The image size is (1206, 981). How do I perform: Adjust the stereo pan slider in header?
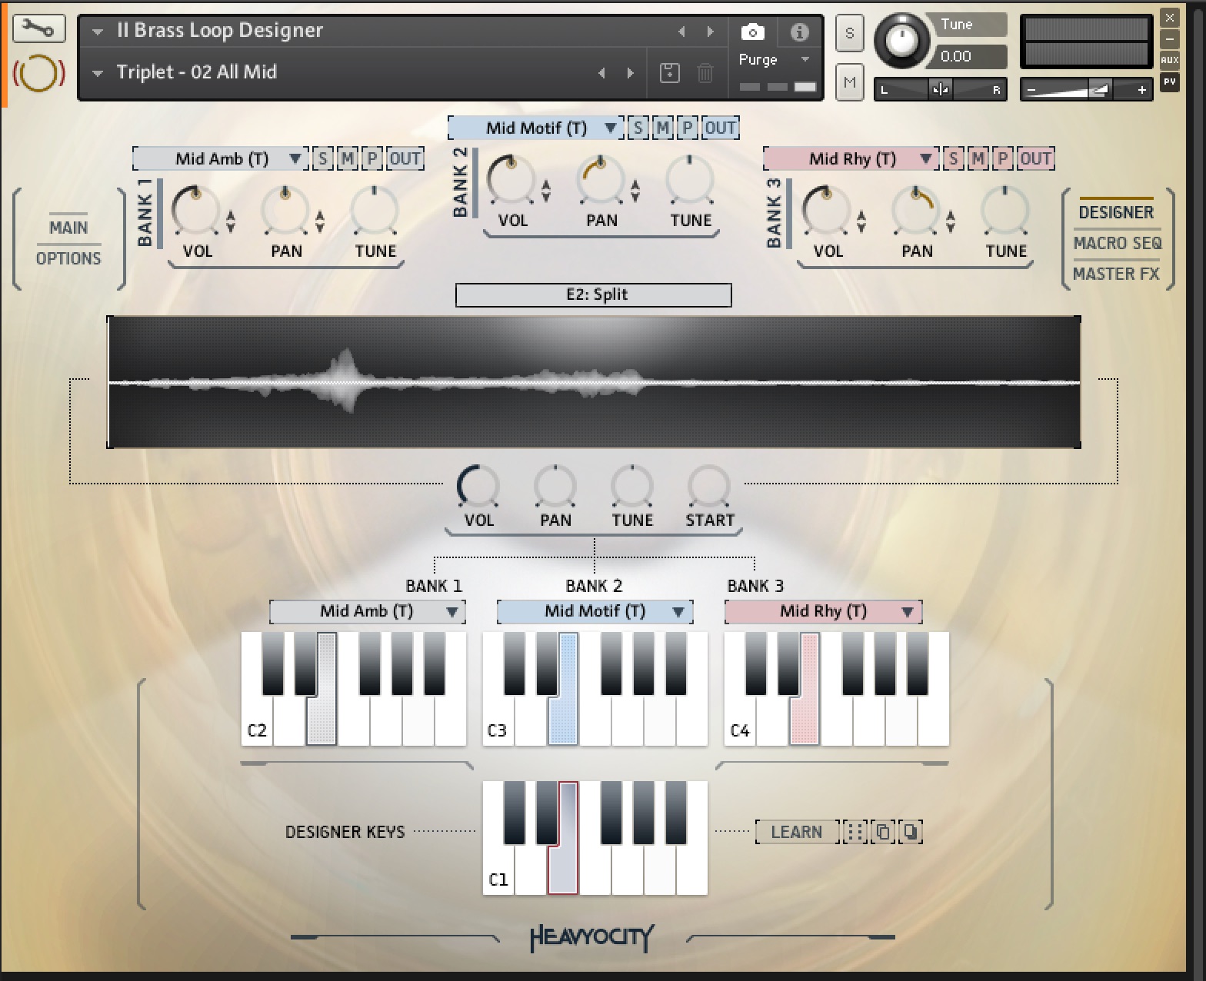coord(940,90)
